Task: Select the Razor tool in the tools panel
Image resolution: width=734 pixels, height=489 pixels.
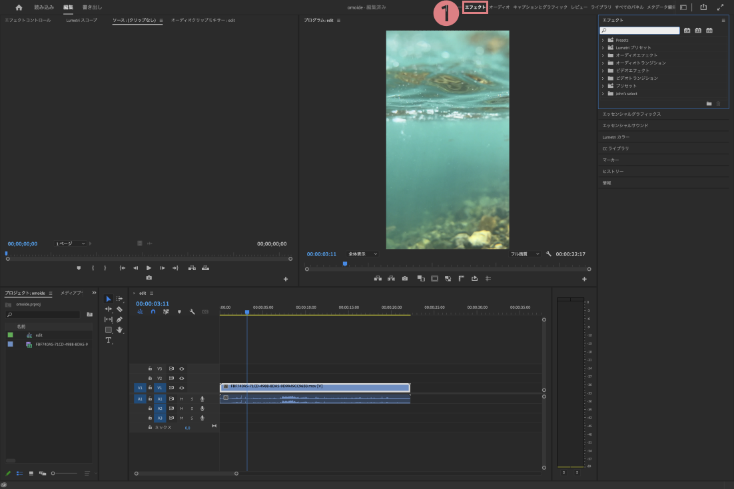Action: pos(119,309)
